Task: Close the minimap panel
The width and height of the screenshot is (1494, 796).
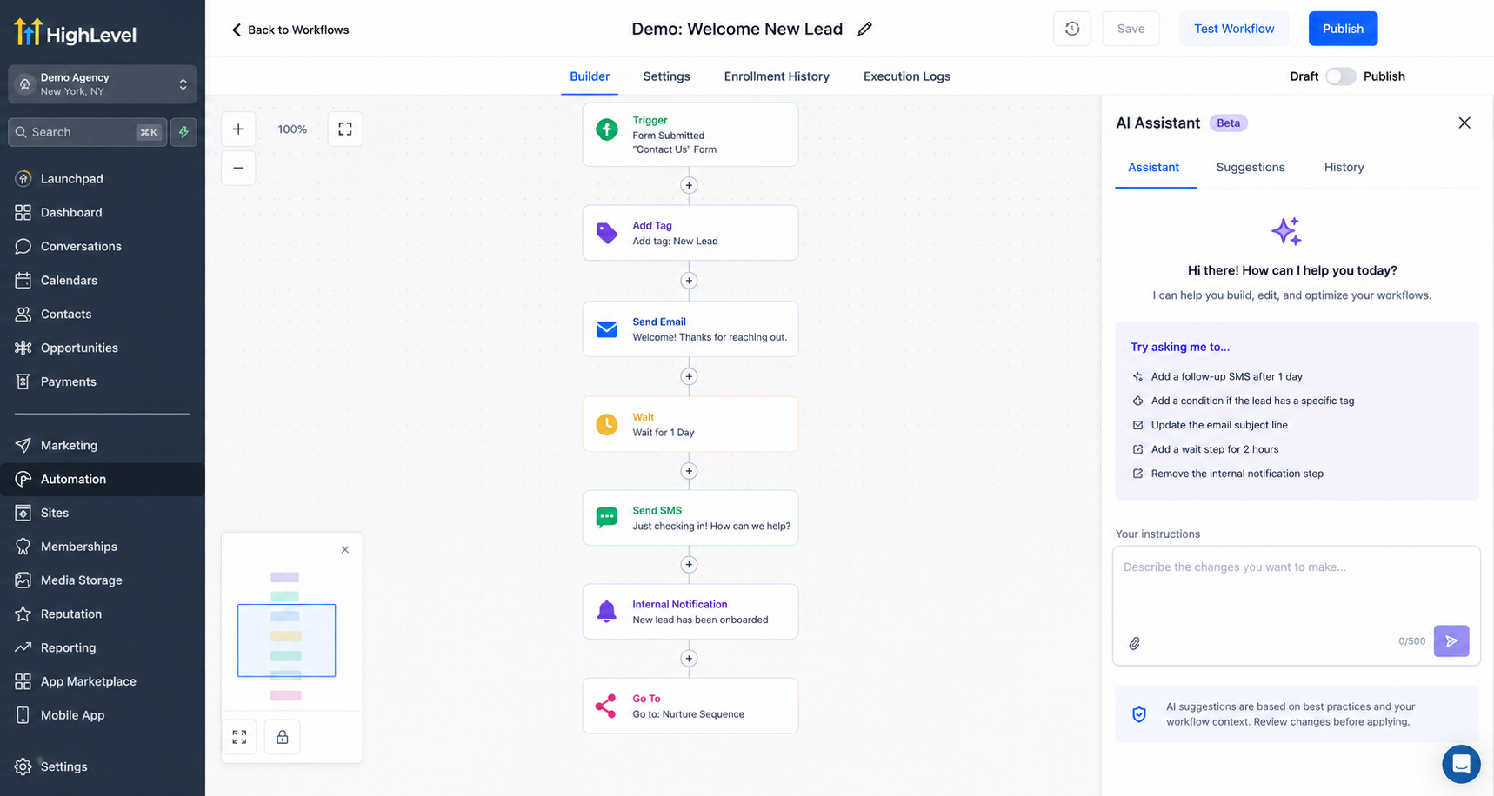Action: 345,549
